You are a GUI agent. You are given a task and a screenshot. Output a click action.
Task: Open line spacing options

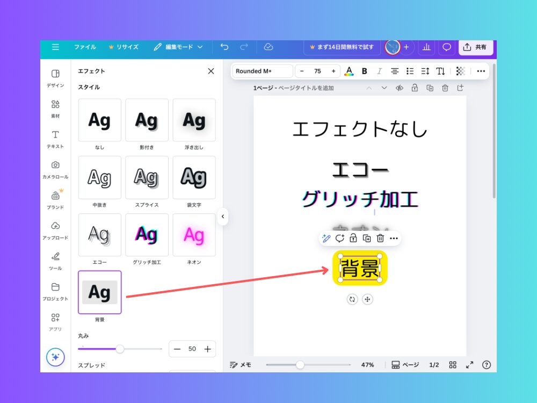[425, 71]
